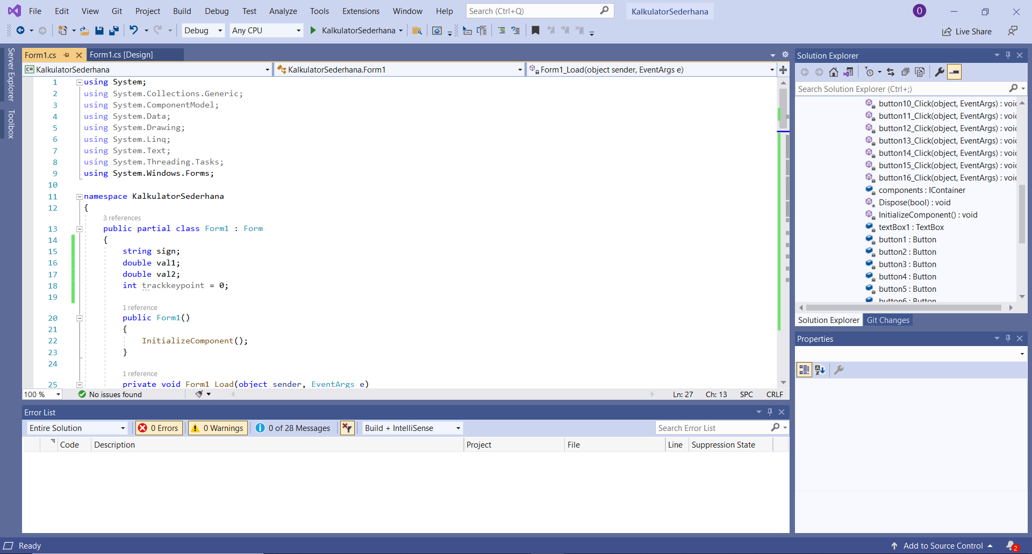Screen dimensions: 1032x554
Task: Toggle Alphabetical sort in Properties panel
Action: [x=820, y=370]
